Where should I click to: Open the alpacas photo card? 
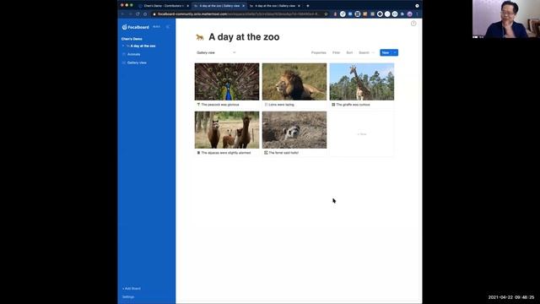pyautogui.click(x=227, y=130)
